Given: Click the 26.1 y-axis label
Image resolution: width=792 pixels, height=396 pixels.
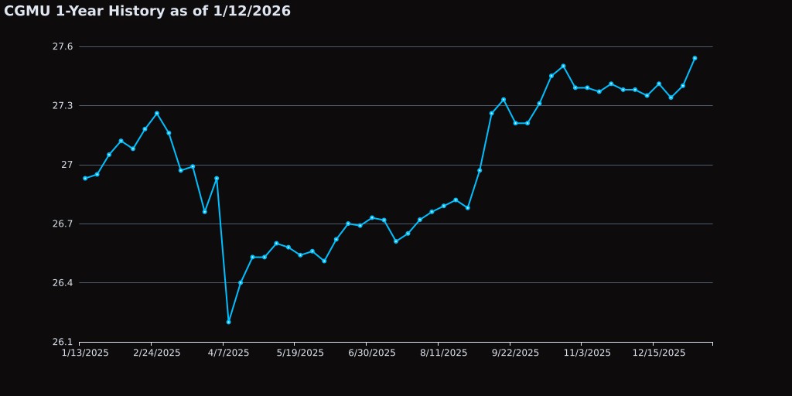Looking at the screenshot, I should point(62,342).
